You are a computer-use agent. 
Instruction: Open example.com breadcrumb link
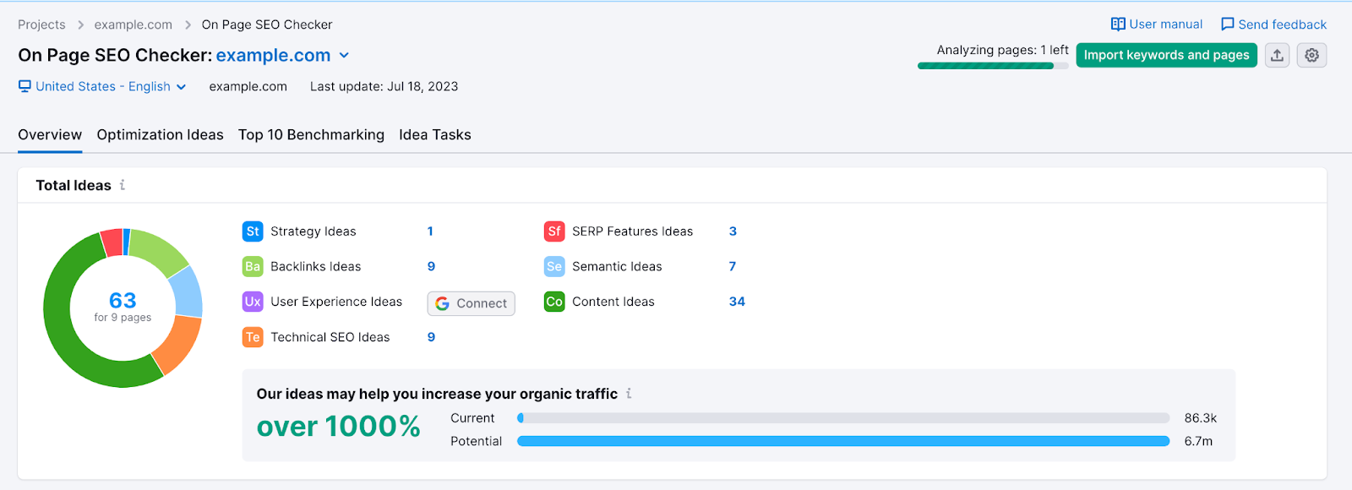coord(134,25)
